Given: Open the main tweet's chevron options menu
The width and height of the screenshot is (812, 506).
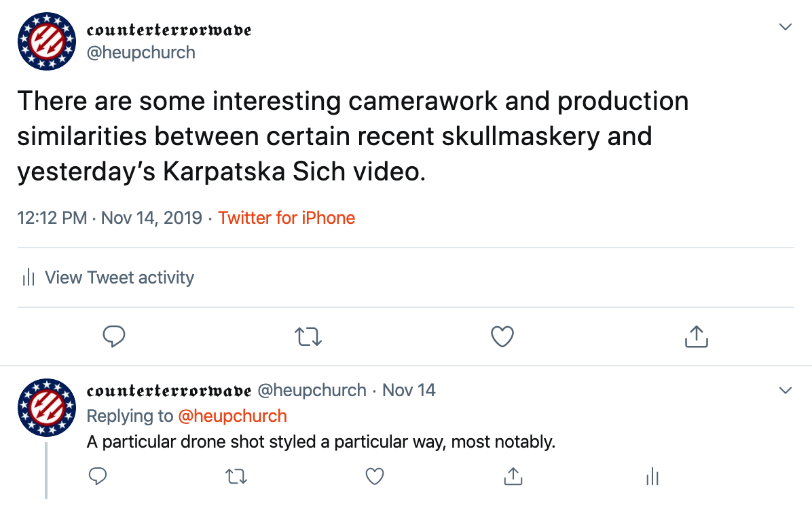Looking at the screenshot, I should coord(786,27).
